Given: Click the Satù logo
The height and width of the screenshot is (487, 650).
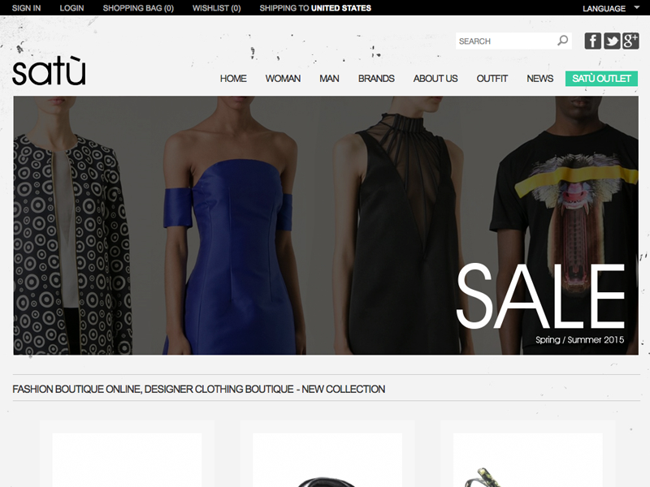Looking at the screenshot, I should (49, 71).
